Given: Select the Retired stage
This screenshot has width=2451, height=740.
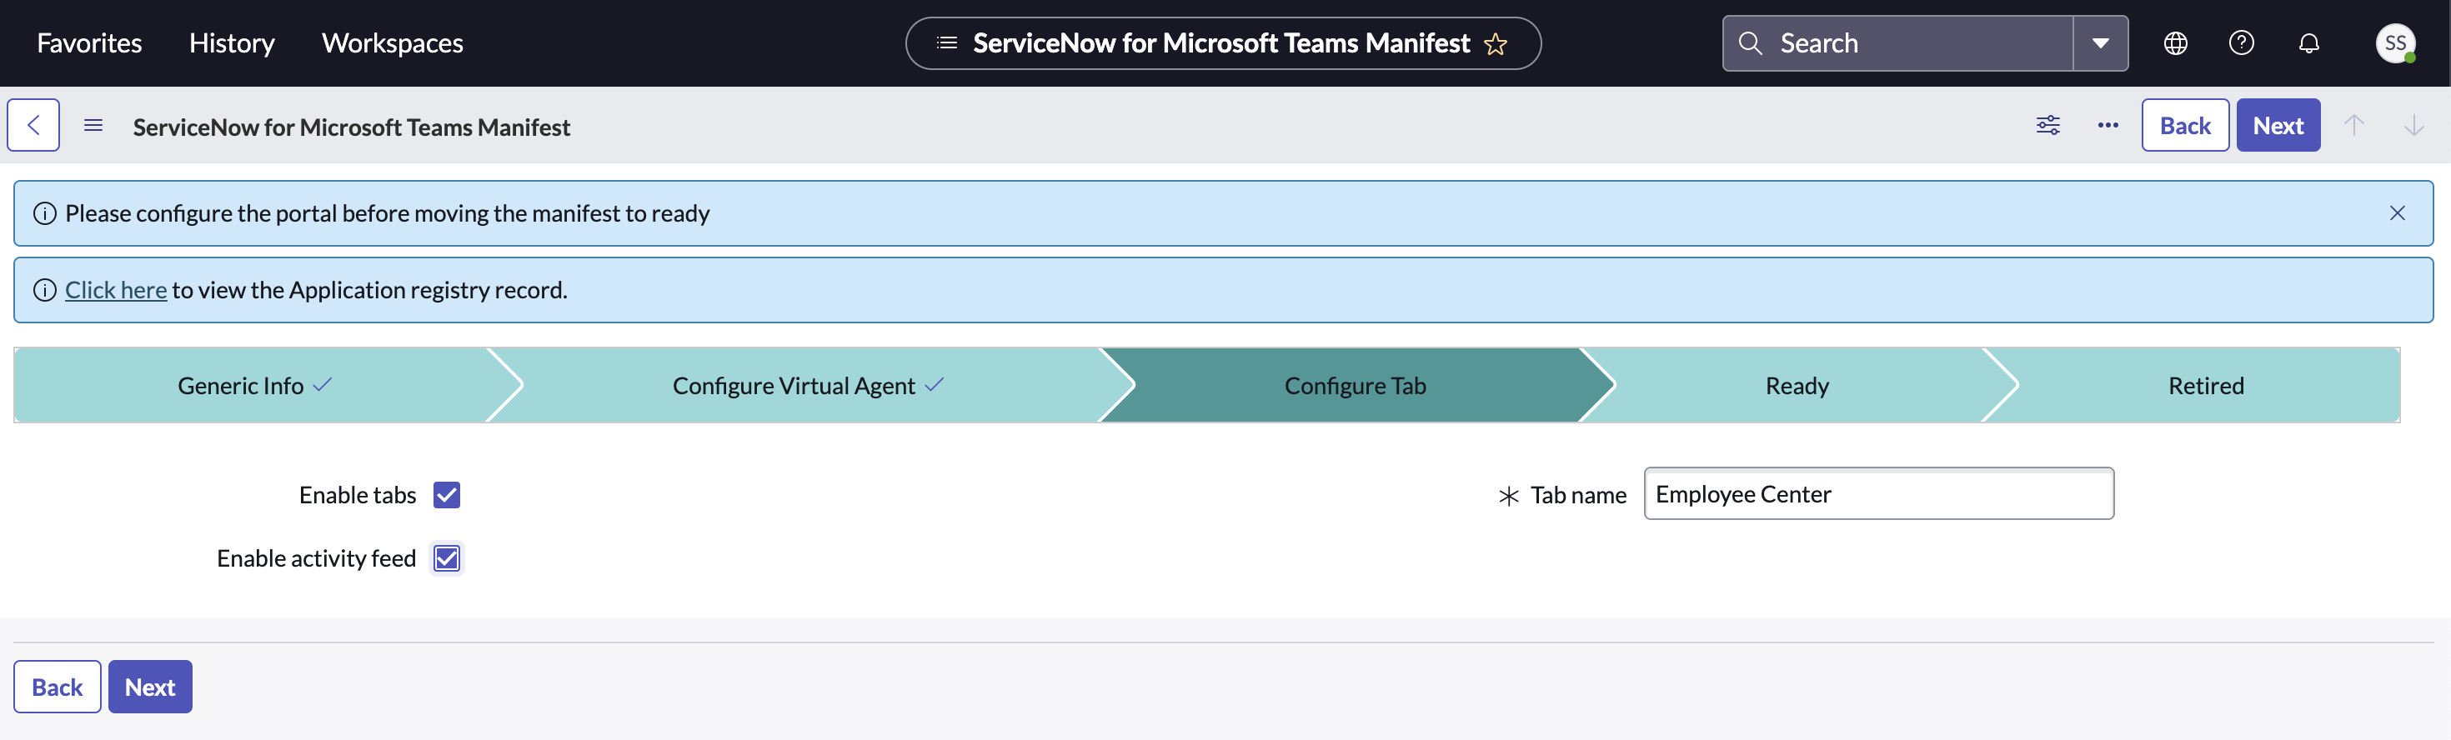Looking at the screenshot, I should pos(2206,385).
